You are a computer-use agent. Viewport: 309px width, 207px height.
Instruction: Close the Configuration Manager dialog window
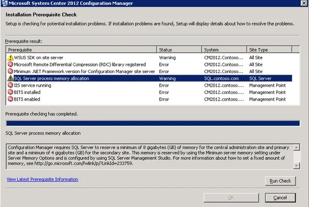coord(304,3)
